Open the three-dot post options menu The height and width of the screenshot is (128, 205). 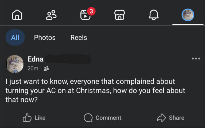tap(196, 59)
